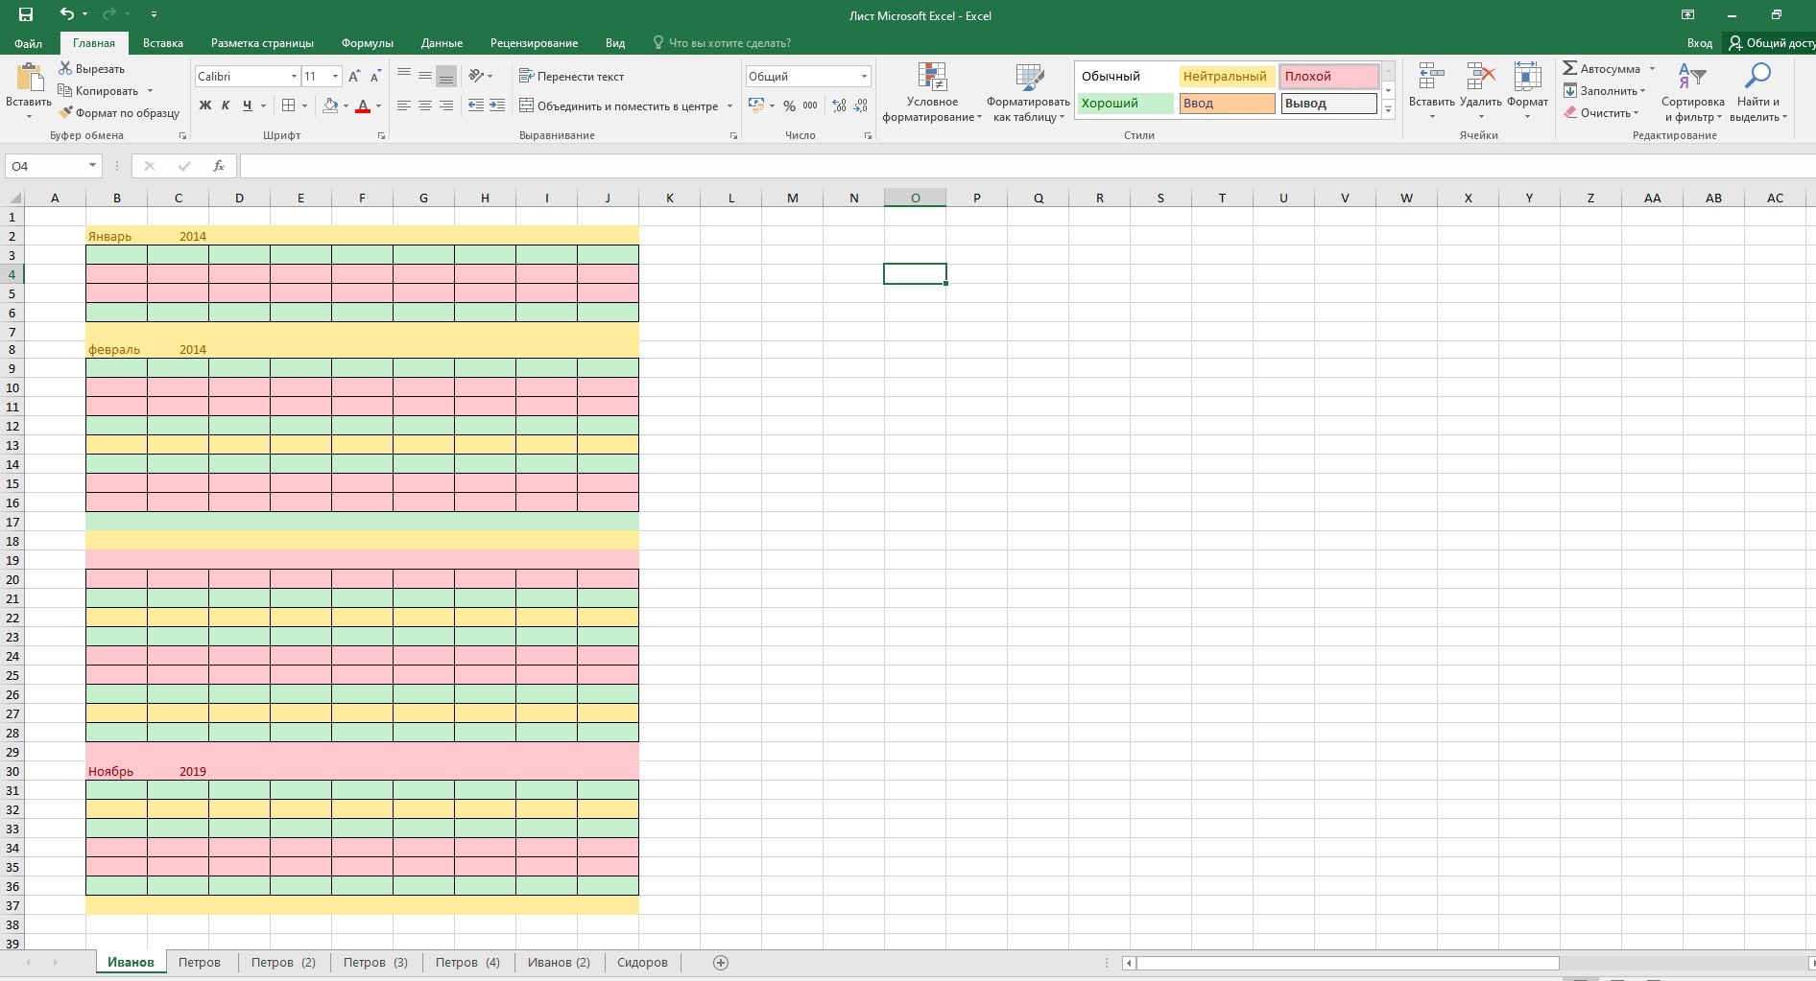Toggle italic formatting (К)

[226, 105]
